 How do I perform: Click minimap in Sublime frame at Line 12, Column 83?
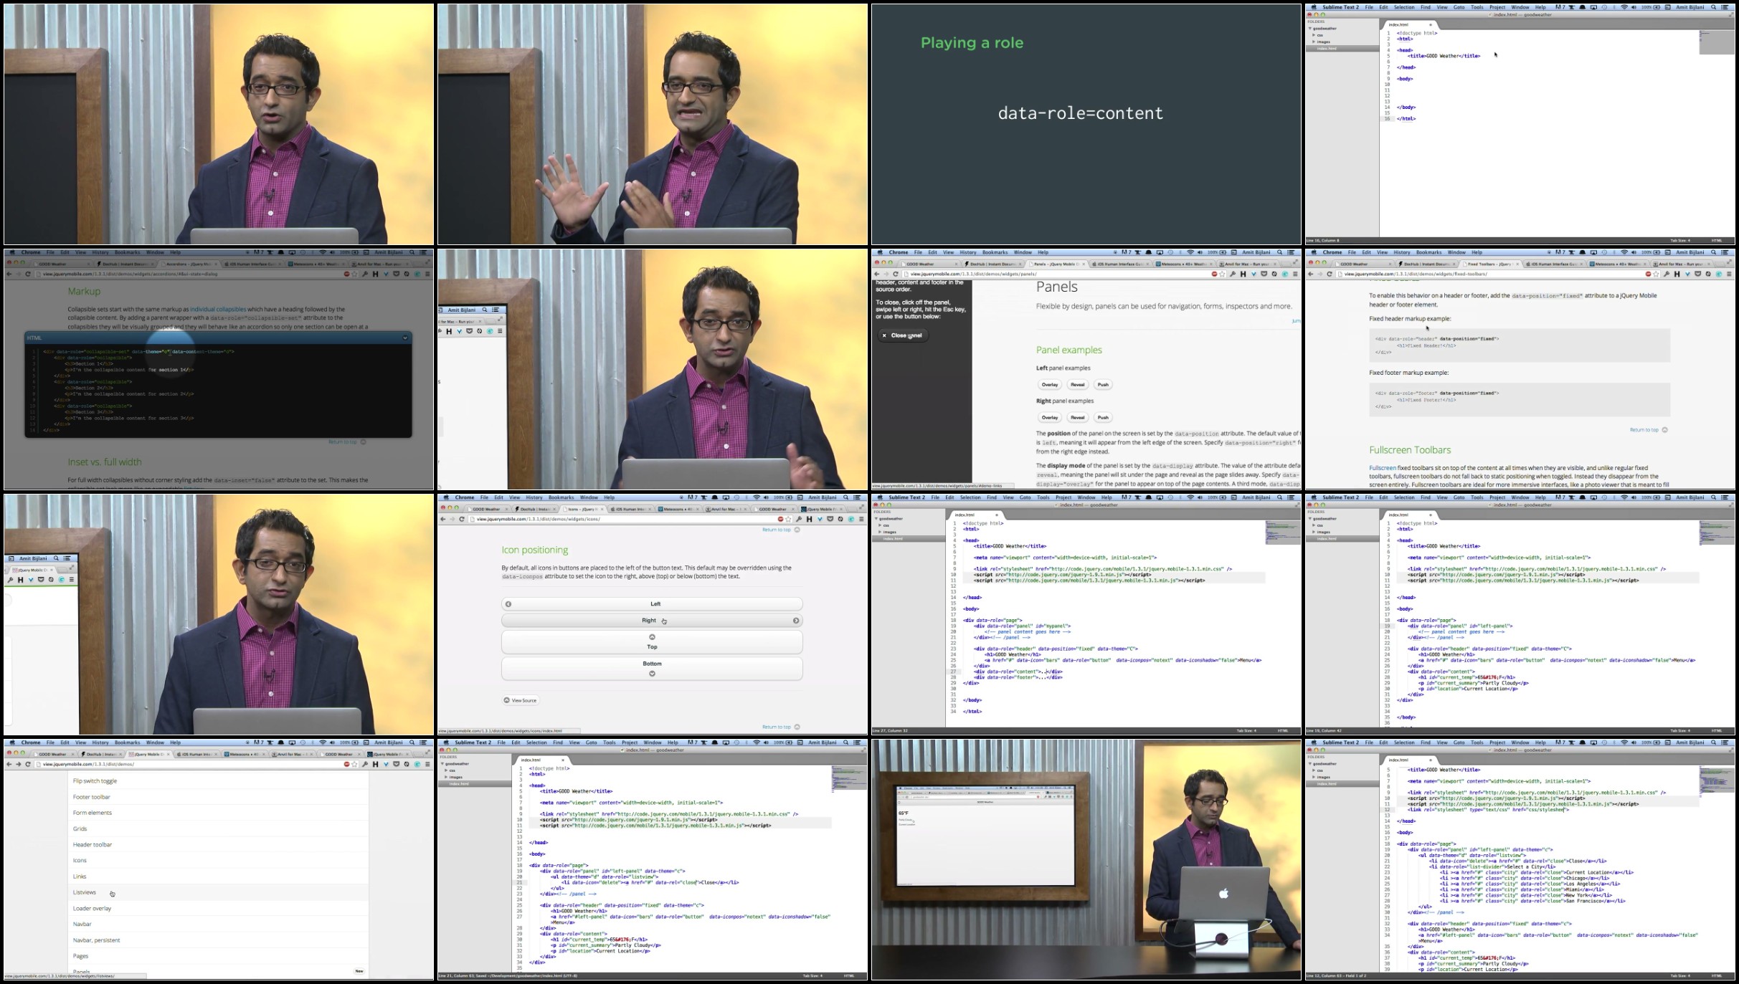point(1717,781)
